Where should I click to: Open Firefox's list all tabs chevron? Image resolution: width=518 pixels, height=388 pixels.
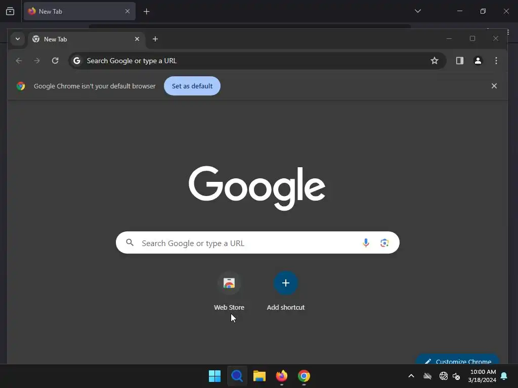click(418, 11)
